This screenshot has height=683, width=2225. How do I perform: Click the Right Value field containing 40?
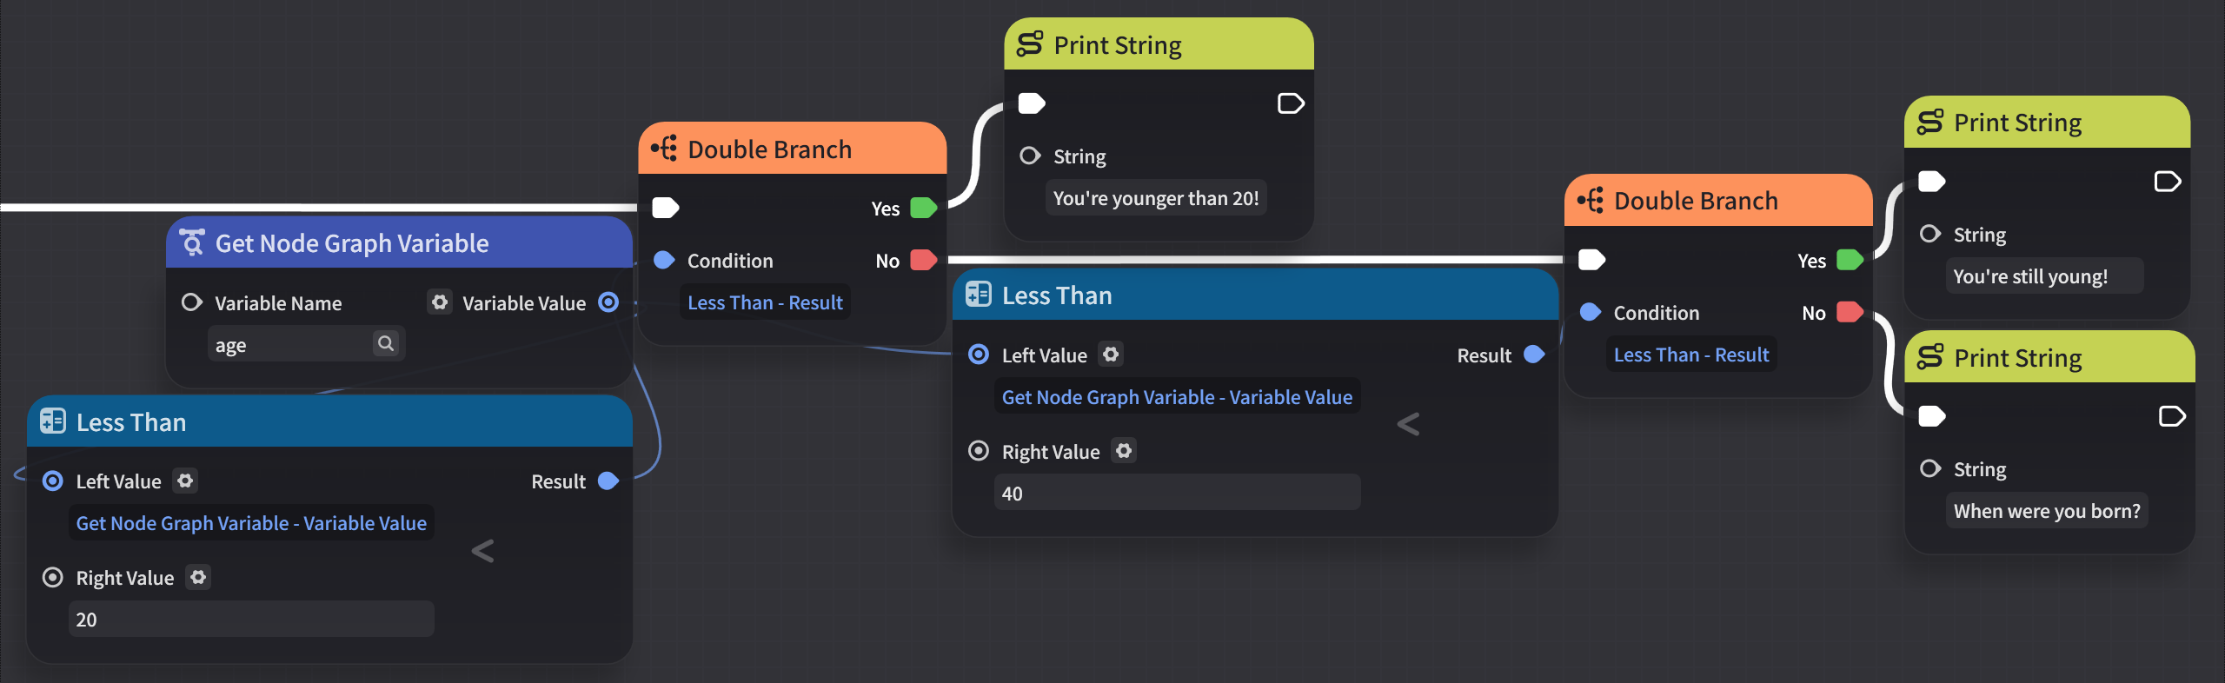[x=1178, y=494]
